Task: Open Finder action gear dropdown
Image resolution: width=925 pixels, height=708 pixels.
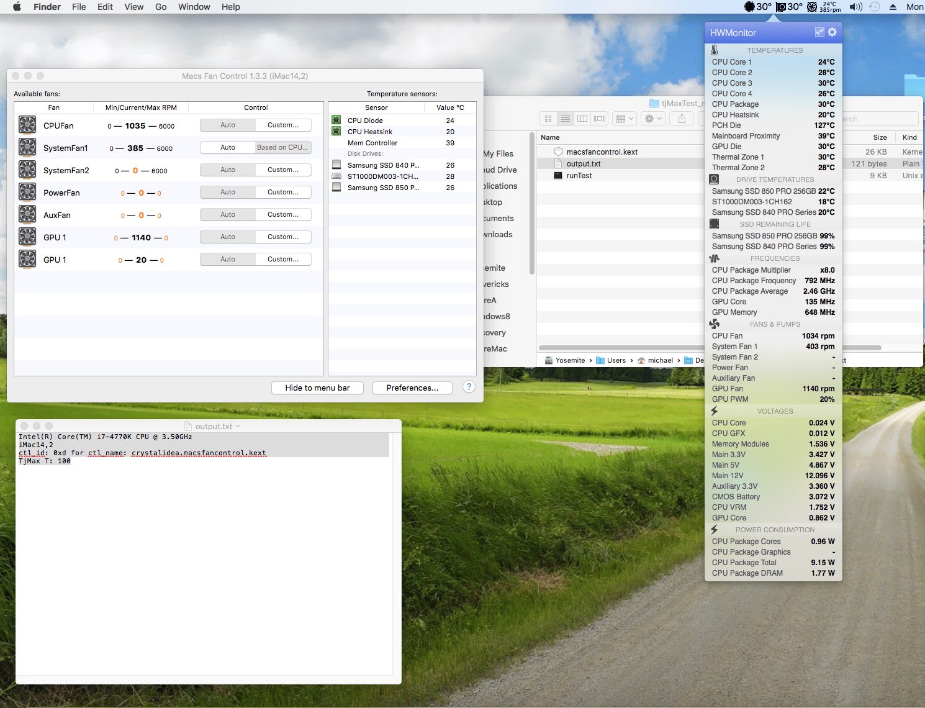Action: point(653,119)
